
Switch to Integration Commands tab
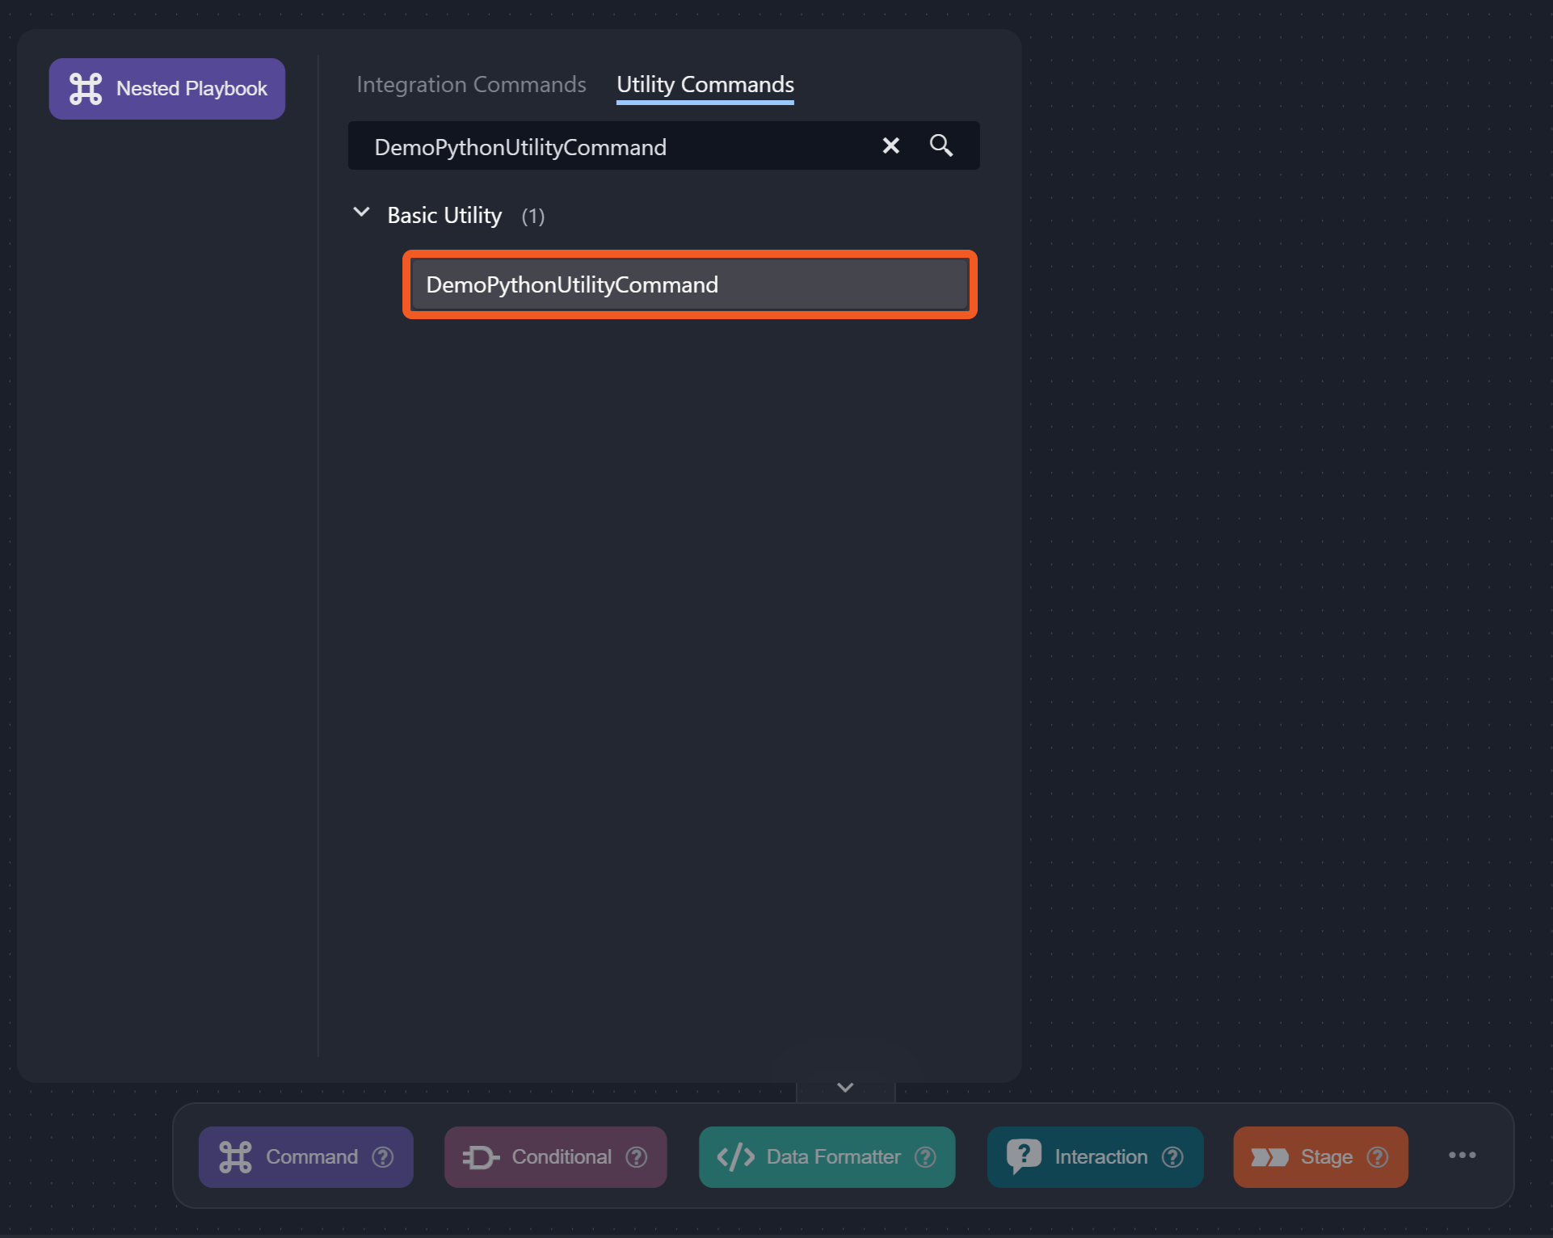471,85
